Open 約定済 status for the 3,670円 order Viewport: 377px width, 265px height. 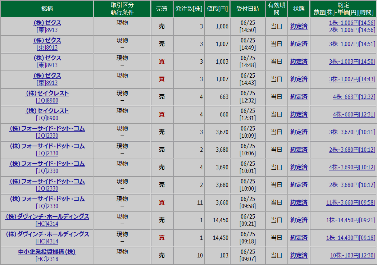pos(299,132)
